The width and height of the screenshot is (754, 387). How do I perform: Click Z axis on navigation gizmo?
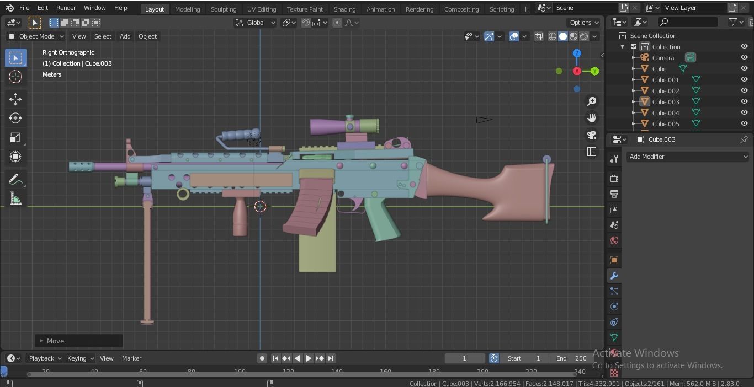(x=577, y=53)
